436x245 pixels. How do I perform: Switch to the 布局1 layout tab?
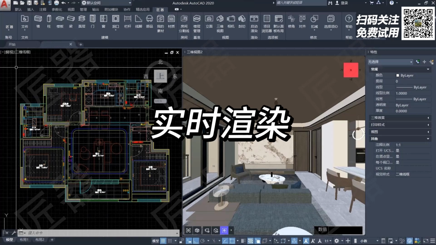[24, 240]
